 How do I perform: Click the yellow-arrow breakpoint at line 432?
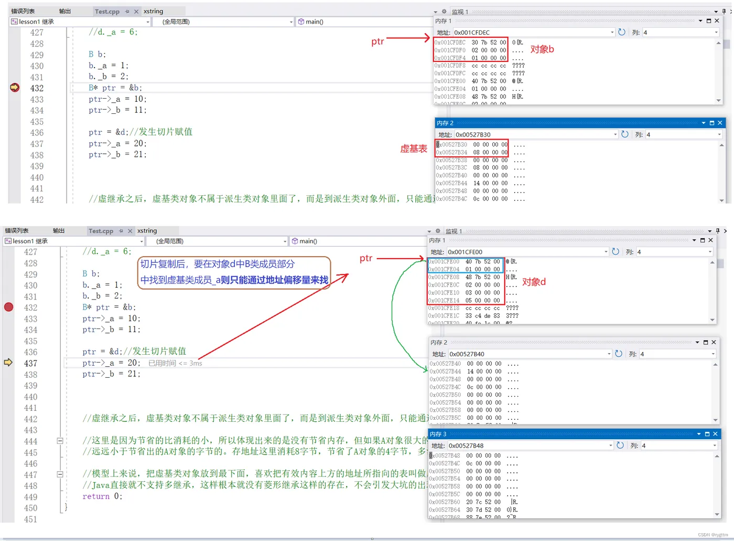15,88
